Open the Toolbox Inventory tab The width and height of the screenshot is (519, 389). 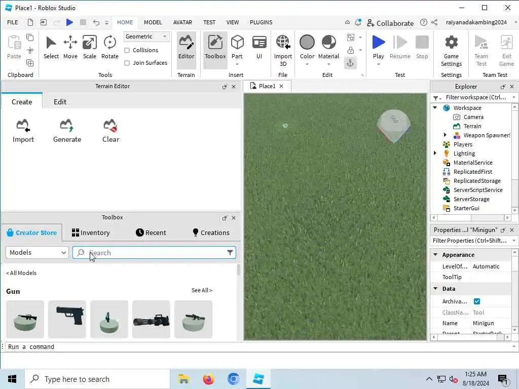[91, 232]
